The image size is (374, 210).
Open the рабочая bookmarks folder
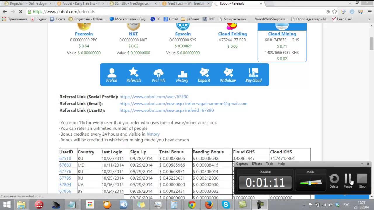(x=190, y=19)
